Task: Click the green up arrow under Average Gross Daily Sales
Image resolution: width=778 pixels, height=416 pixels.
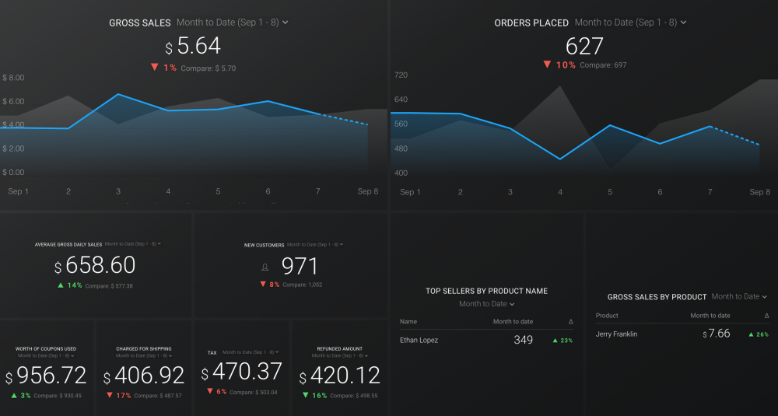Action: tap(60, 285)
